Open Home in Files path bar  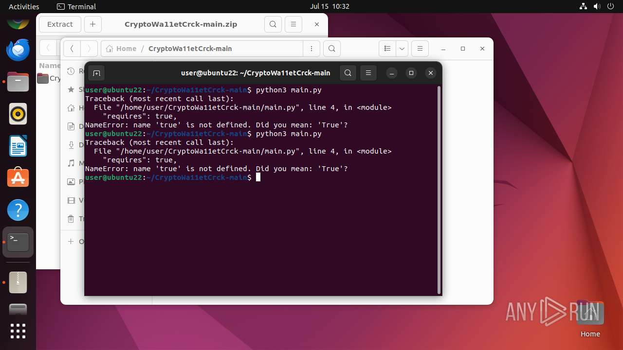pos(121,49)
